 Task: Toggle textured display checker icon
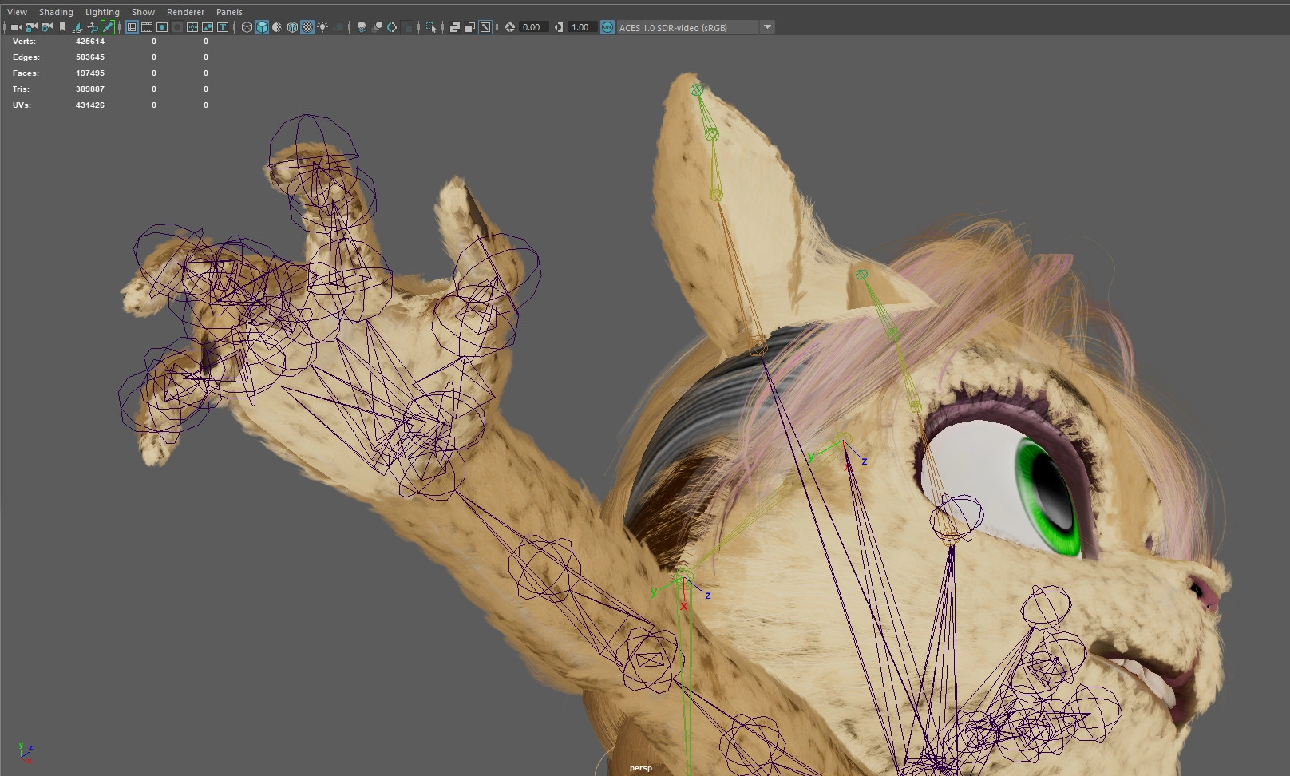tap(307, 27)
